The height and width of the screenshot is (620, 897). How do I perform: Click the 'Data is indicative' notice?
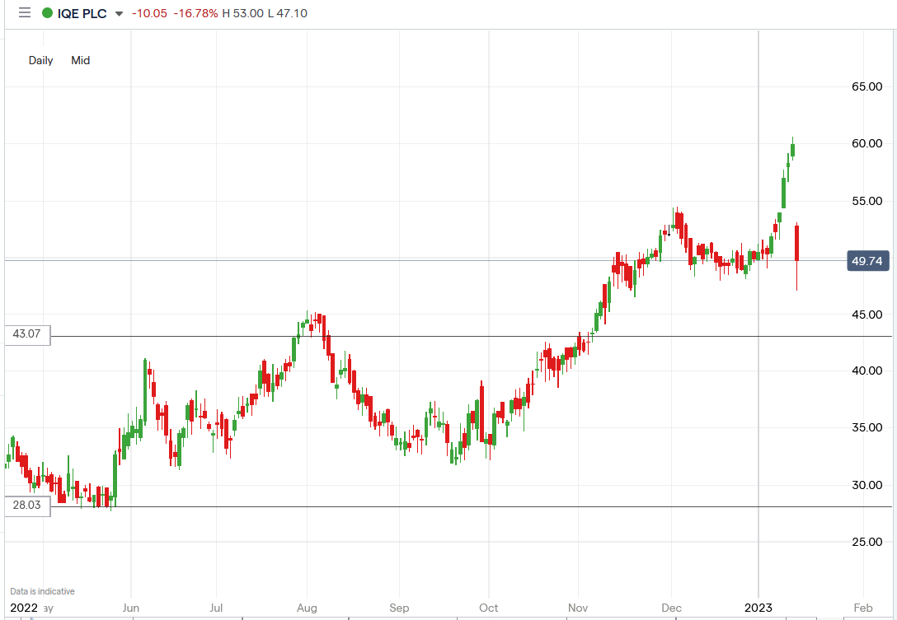(42, 591)
